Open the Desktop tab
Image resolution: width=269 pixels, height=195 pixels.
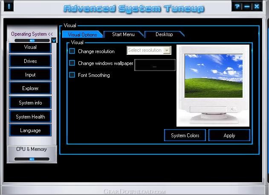pyautogui.click(x=164, y=34)
